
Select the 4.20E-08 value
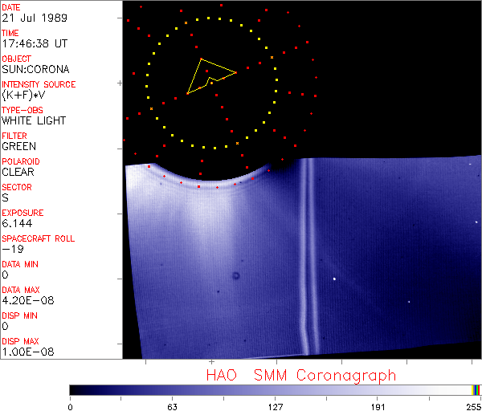point(28,300)
